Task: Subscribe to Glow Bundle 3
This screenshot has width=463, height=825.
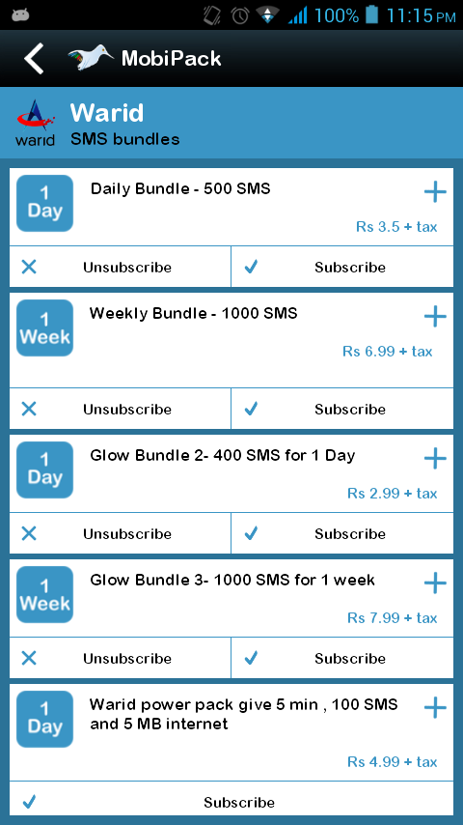Action: [342, 658]
